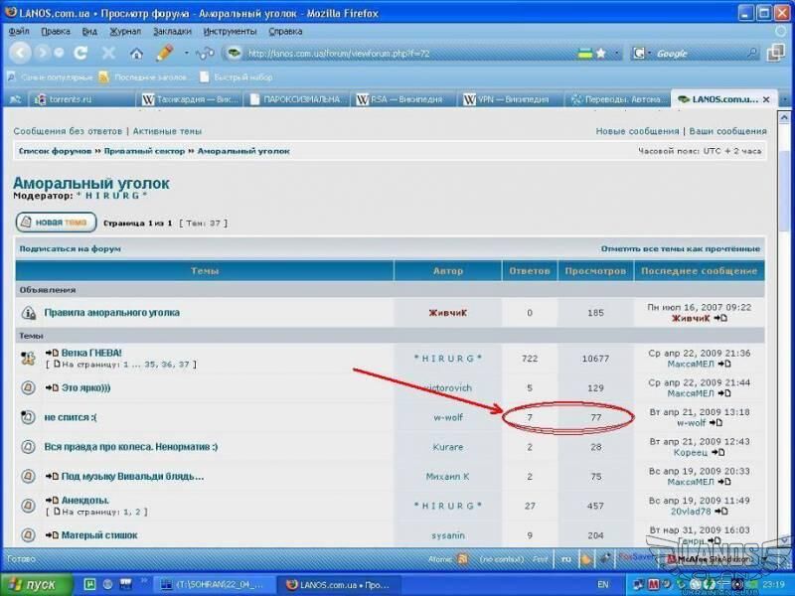The height and width of the screenshot is (596, 795).
Task: Open 'Правила аморального уголка' announcement
Action: [x=111, y=312]
